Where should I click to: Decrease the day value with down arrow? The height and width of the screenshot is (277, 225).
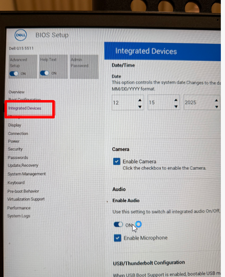point(176,107)
